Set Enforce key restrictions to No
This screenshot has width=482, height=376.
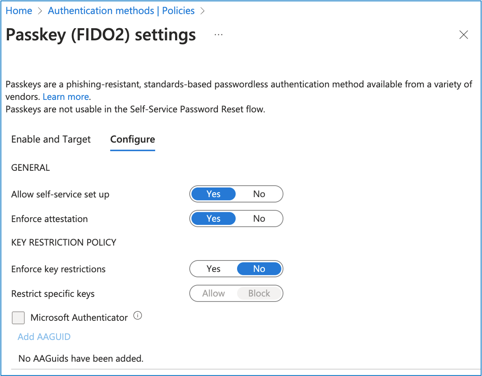coord(259,269)
